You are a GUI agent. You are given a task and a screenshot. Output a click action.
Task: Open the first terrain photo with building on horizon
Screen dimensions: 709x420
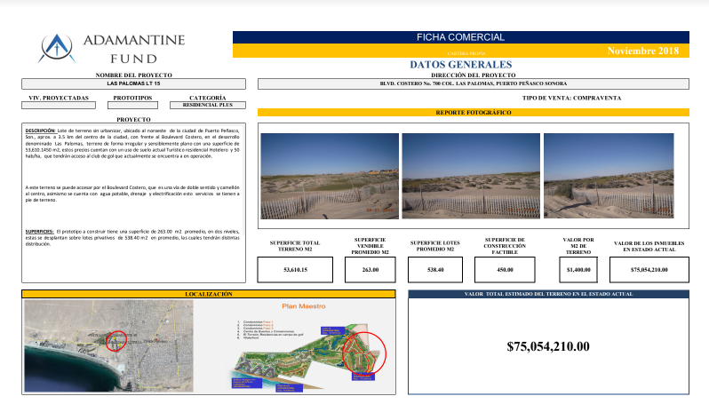pos(330,177)
